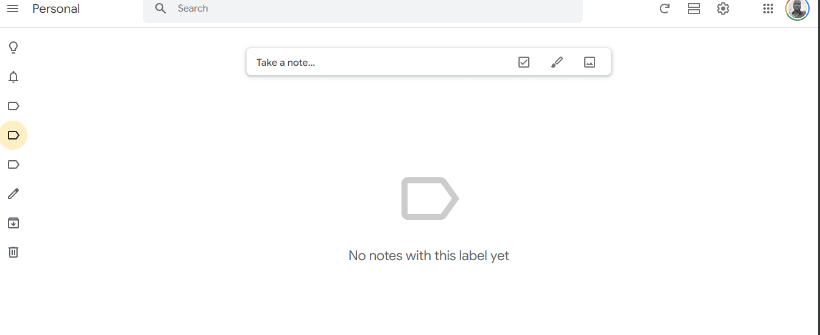Click the Search notes field

(x=366, y=9)
